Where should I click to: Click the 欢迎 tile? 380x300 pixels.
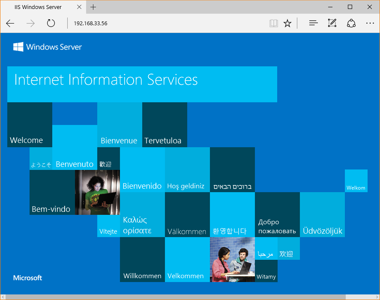point(289,248)
